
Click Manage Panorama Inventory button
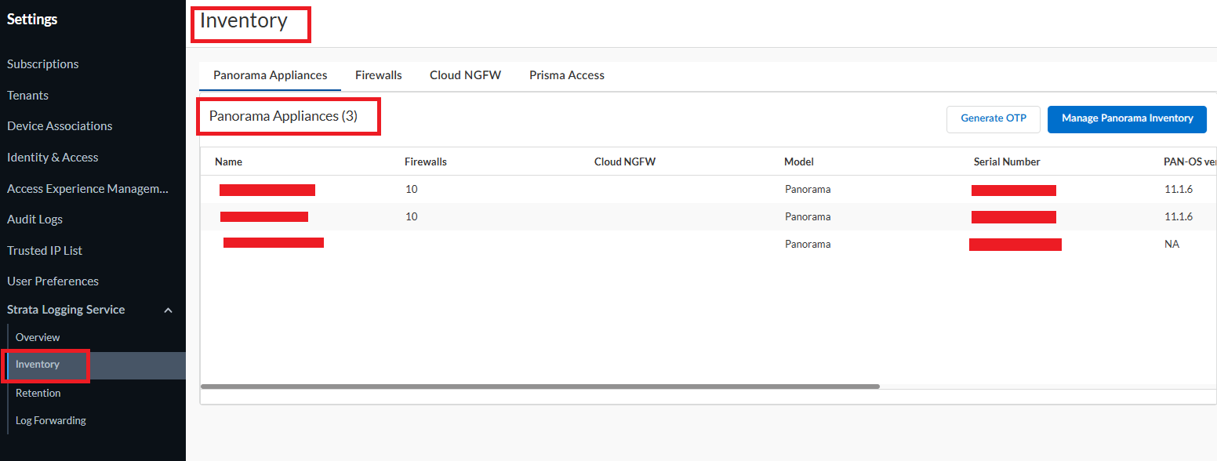tap(1127, 118)
